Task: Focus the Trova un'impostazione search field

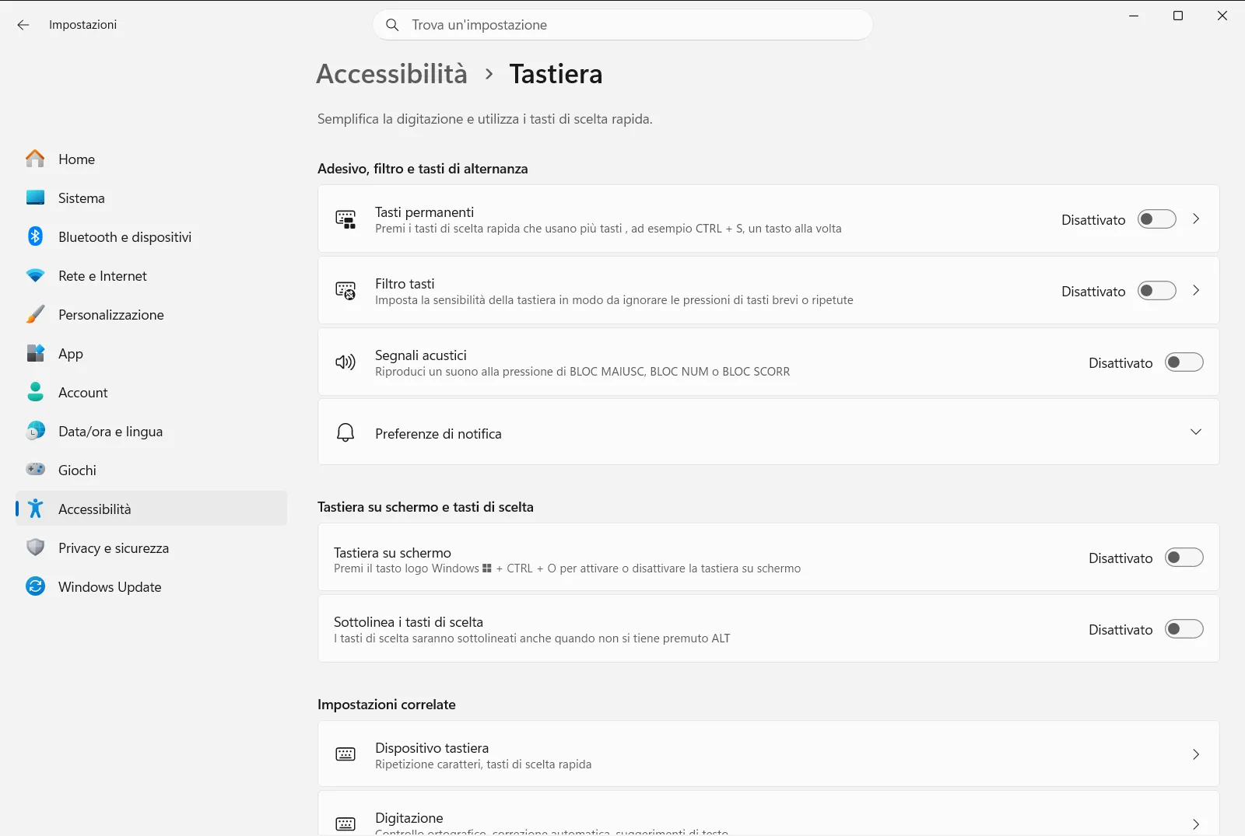Action: pos(623,25)
